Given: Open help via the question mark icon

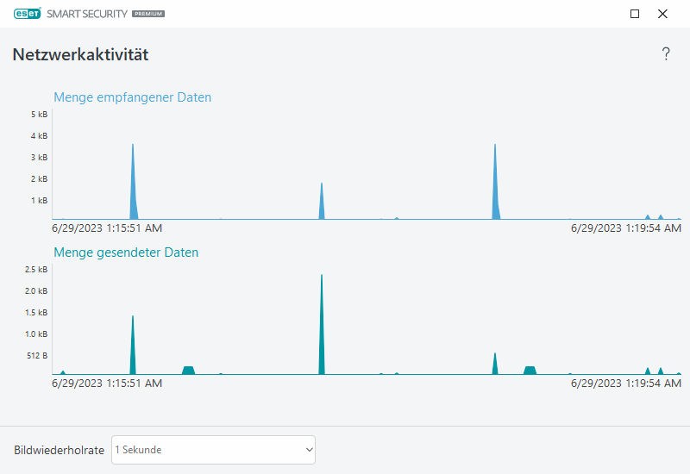Looking at the screenshot, I should tap(666, 54).
